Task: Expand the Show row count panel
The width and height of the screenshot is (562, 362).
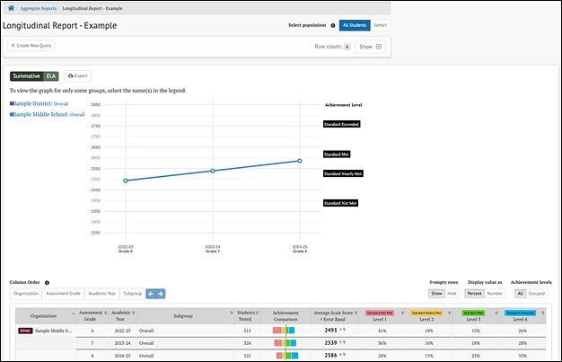Action: 371,46
